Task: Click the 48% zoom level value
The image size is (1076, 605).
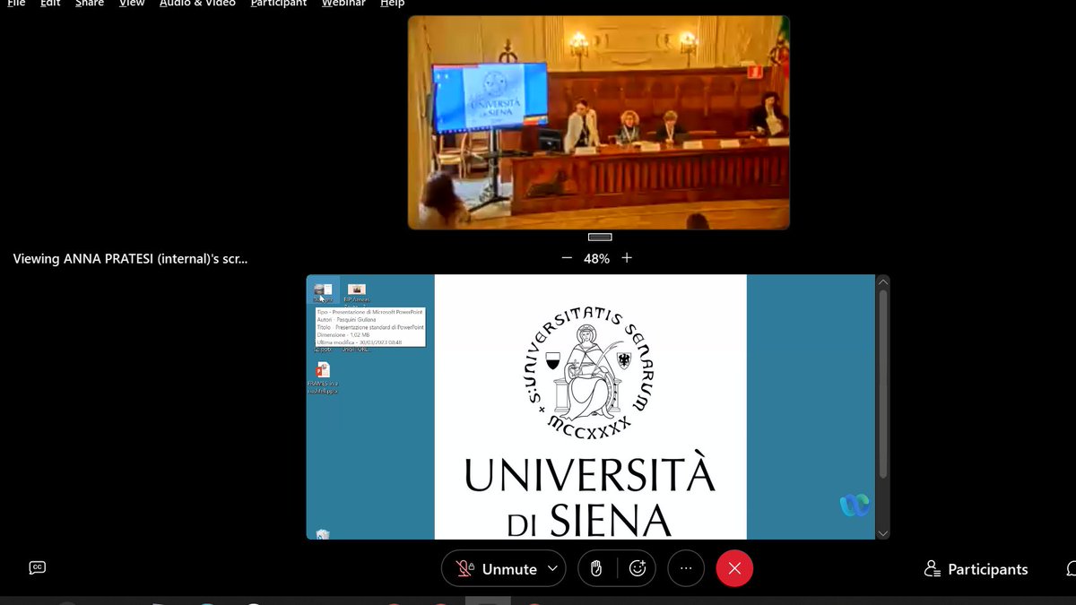Action: [596, 258]
